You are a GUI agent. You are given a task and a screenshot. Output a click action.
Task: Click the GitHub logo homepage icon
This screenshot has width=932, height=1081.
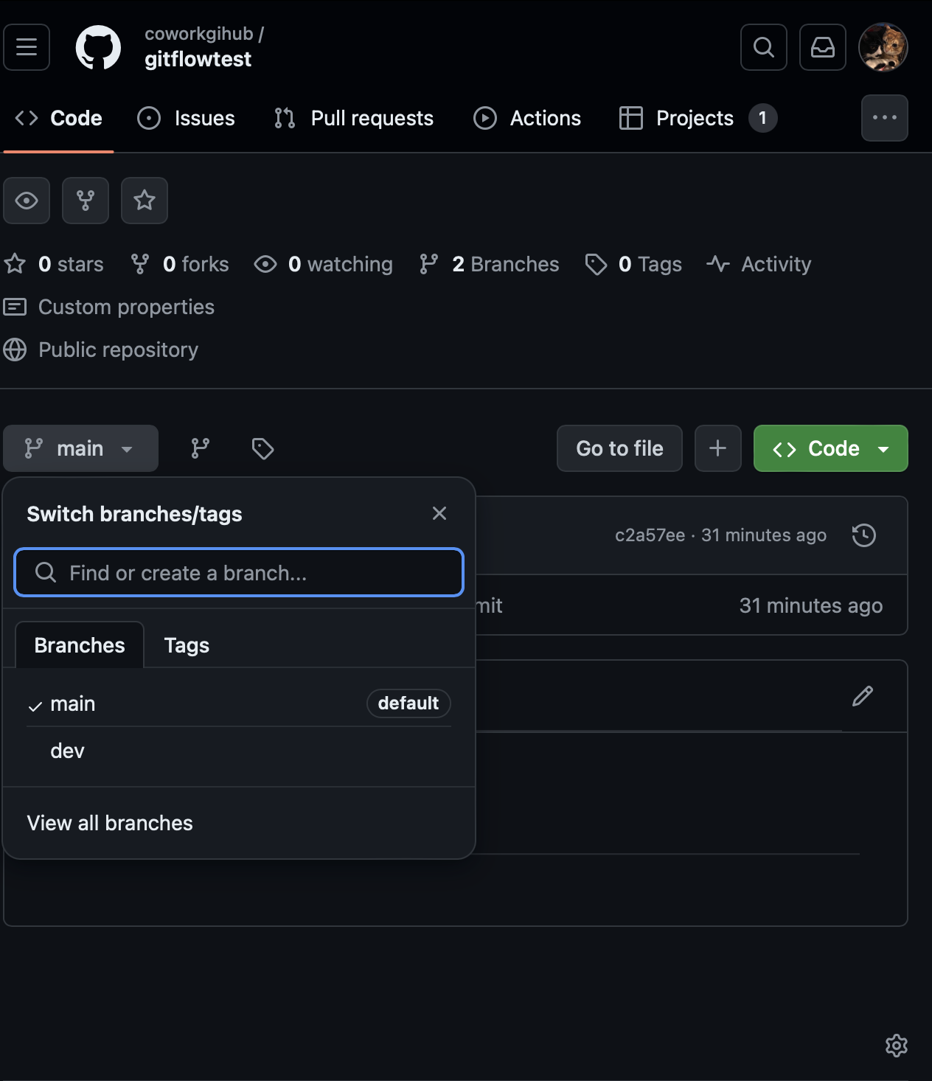click(98, 47)
